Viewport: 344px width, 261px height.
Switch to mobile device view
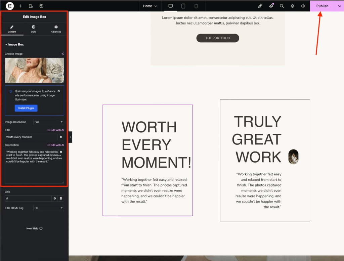pyautogui.click(x=196, y=6)
